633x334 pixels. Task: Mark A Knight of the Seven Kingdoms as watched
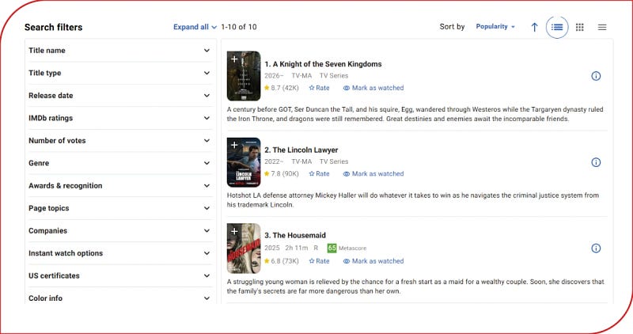click(x=373, y=88)
